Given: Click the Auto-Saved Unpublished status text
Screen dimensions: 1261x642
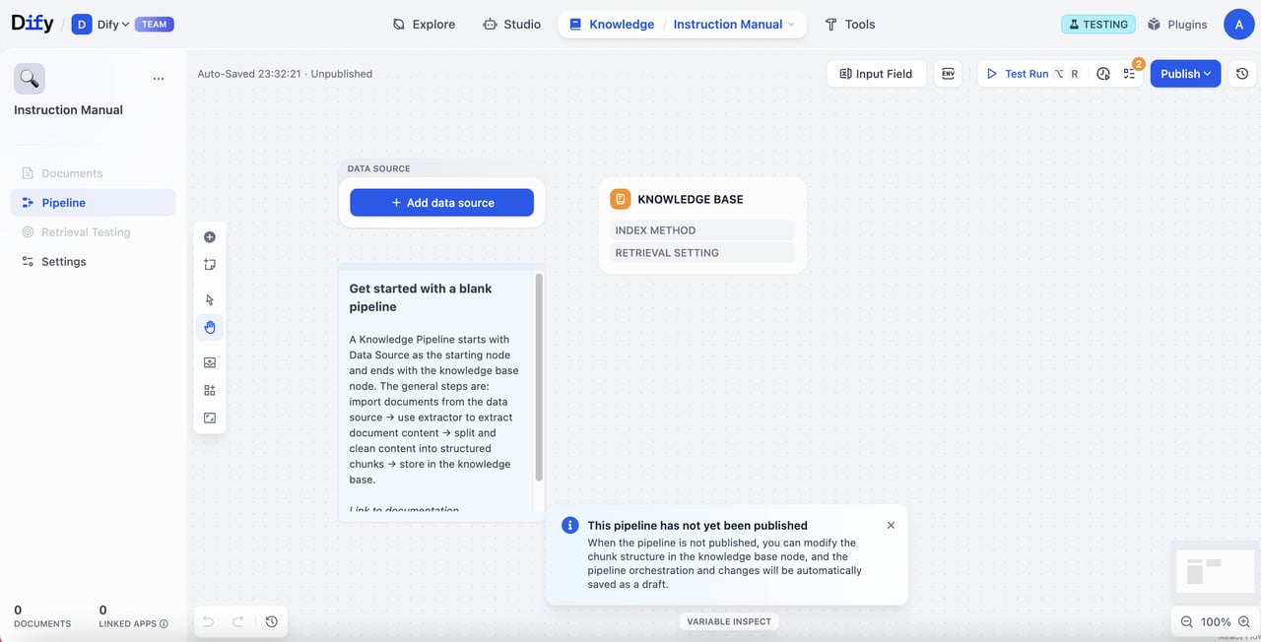Looking at the screenshot, I should point(285,74).
